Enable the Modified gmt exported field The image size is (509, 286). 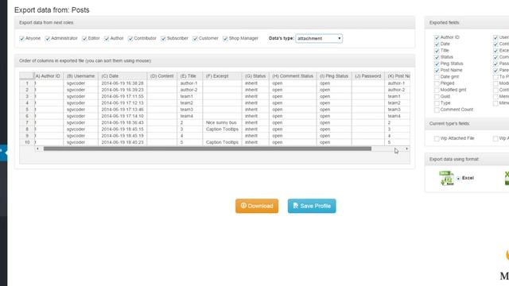pyautogui.click(x=437, y=90)
